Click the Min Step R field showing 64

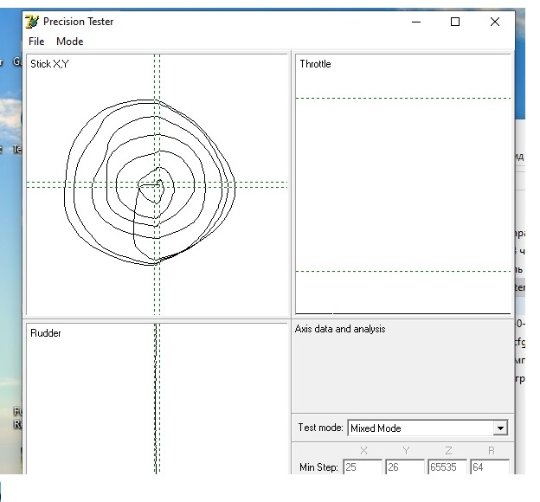489,467
